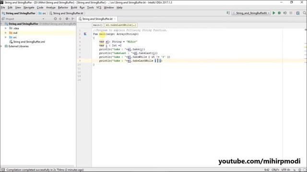Click the Make Project build arrow icon
This screenshot has height=172, width=307.
228,13
